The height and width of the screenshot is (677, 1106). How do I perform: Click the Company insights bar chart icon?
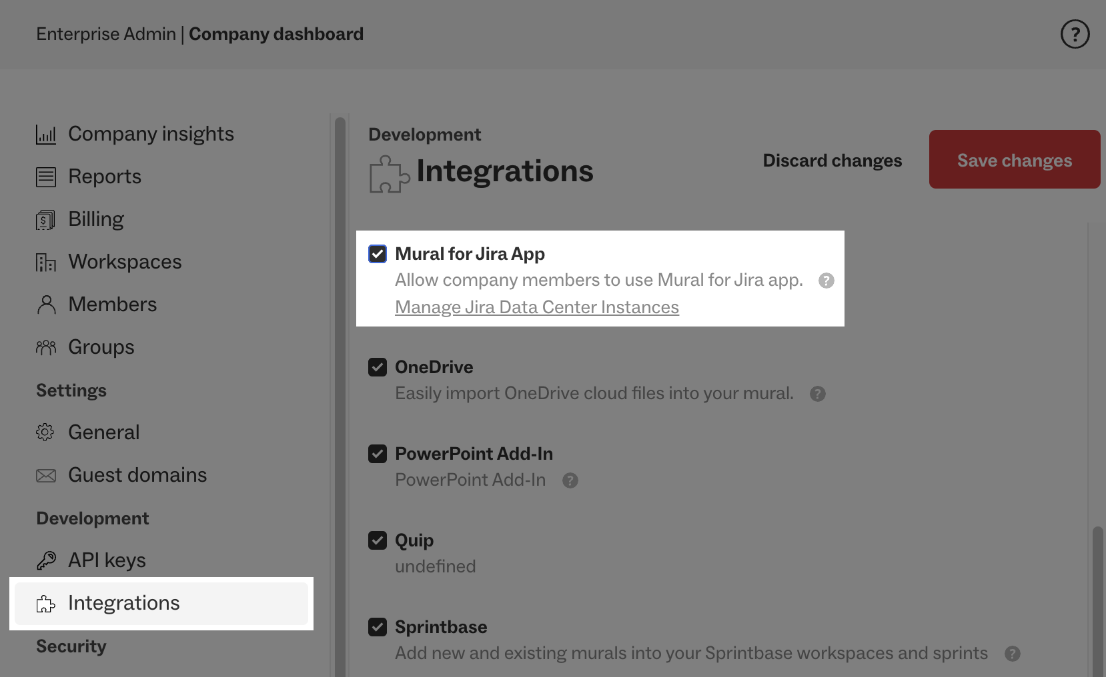[x=45, y=133]
